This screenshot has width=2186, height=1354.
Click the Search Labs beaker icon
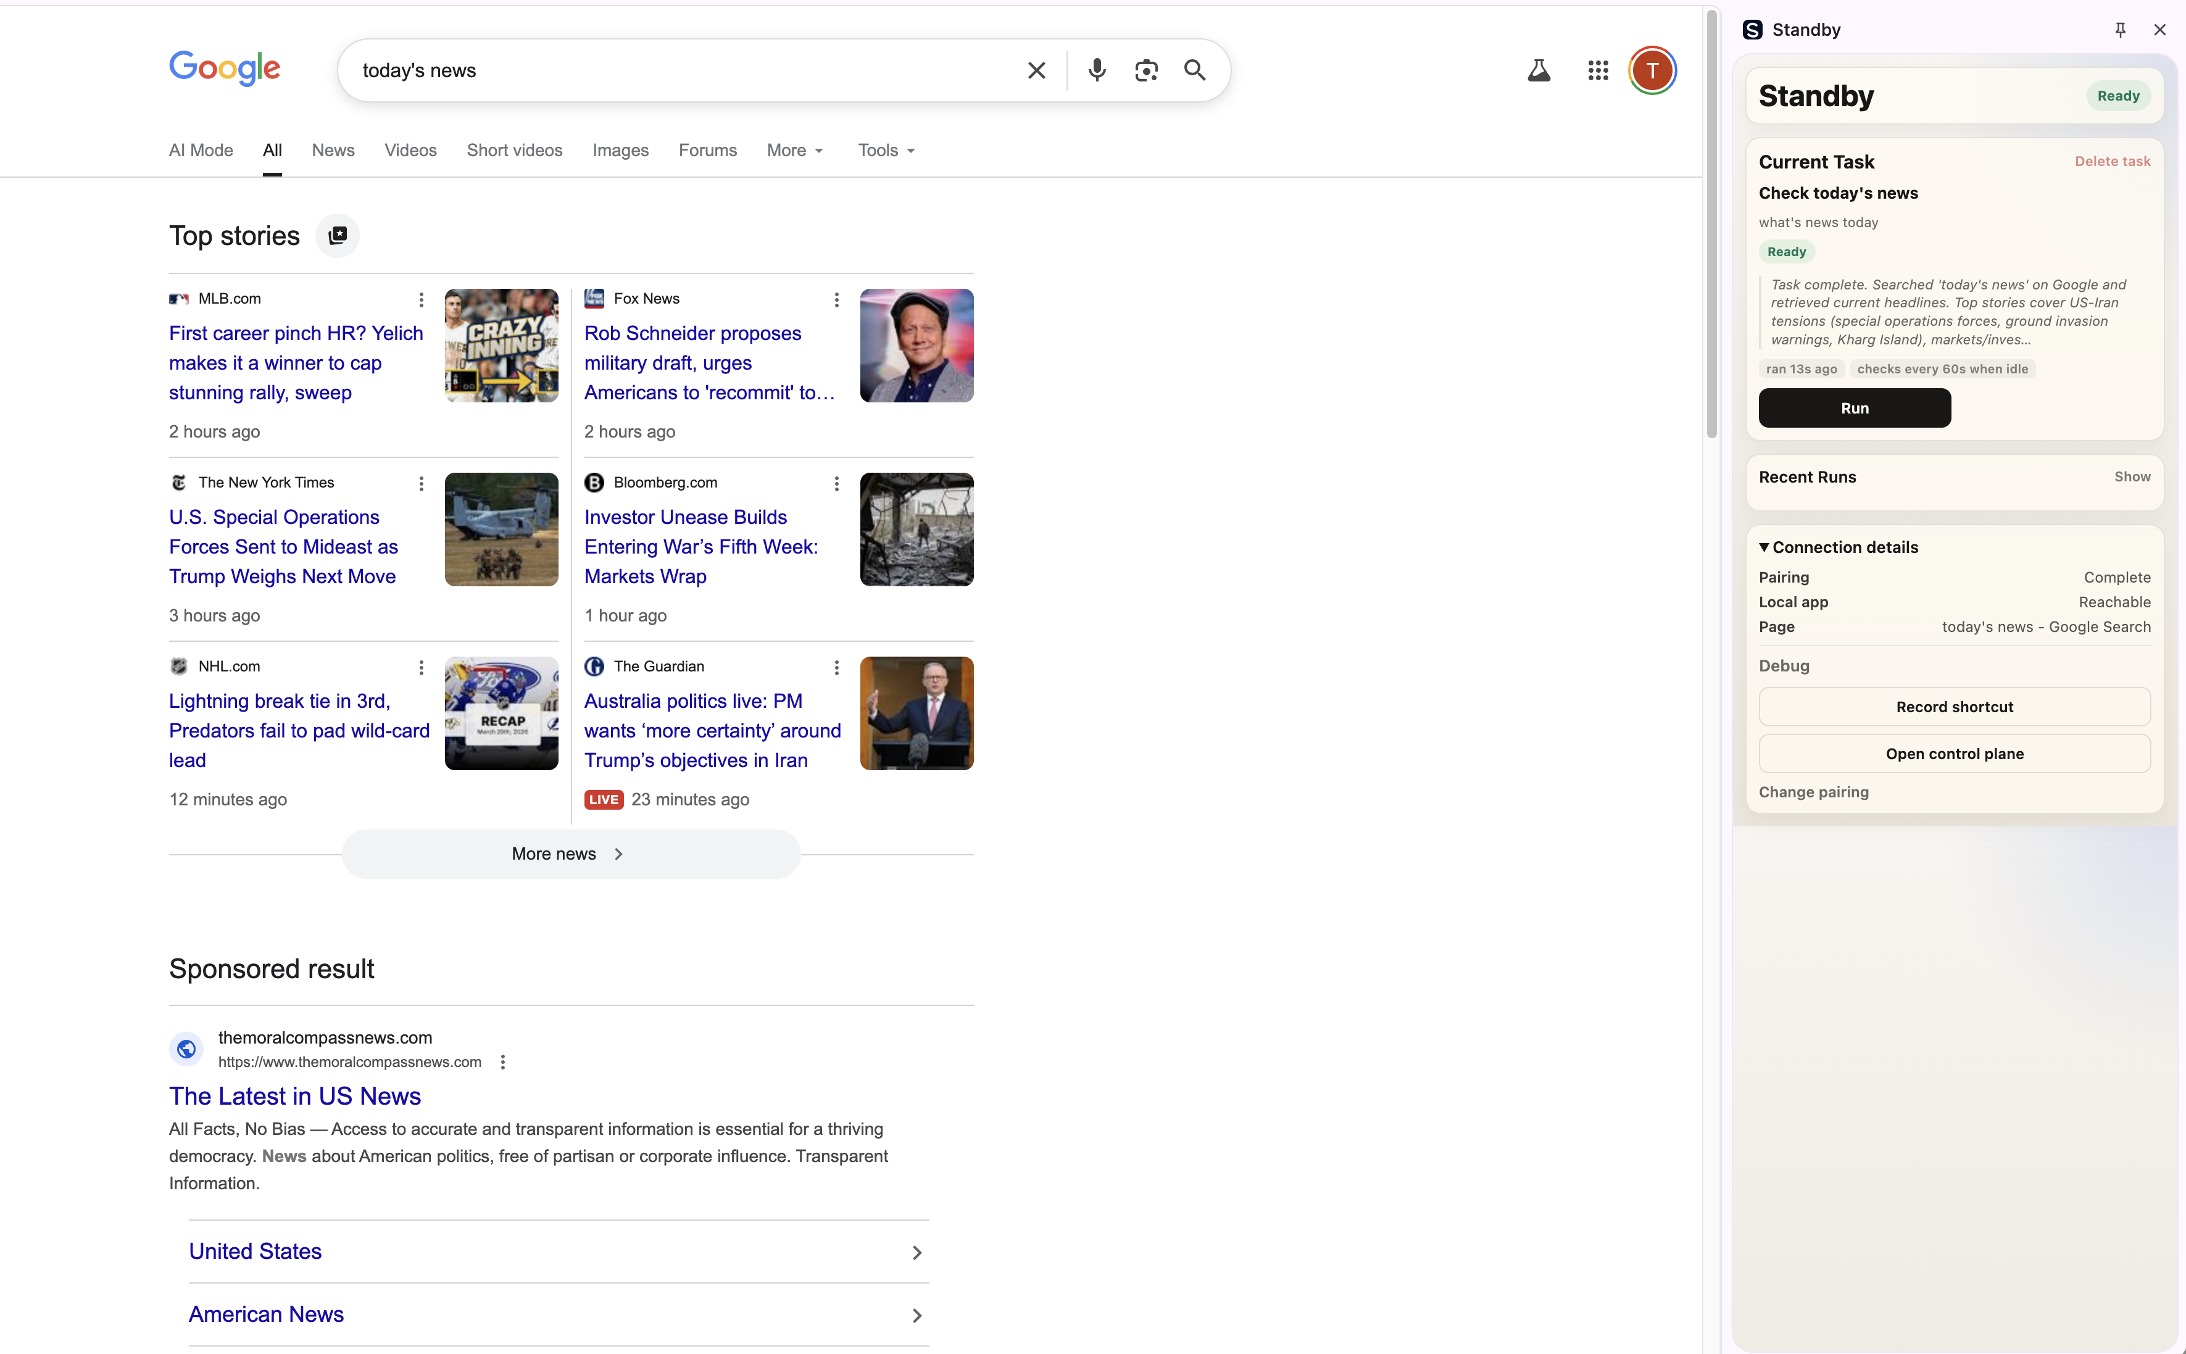pos(1539,70)
